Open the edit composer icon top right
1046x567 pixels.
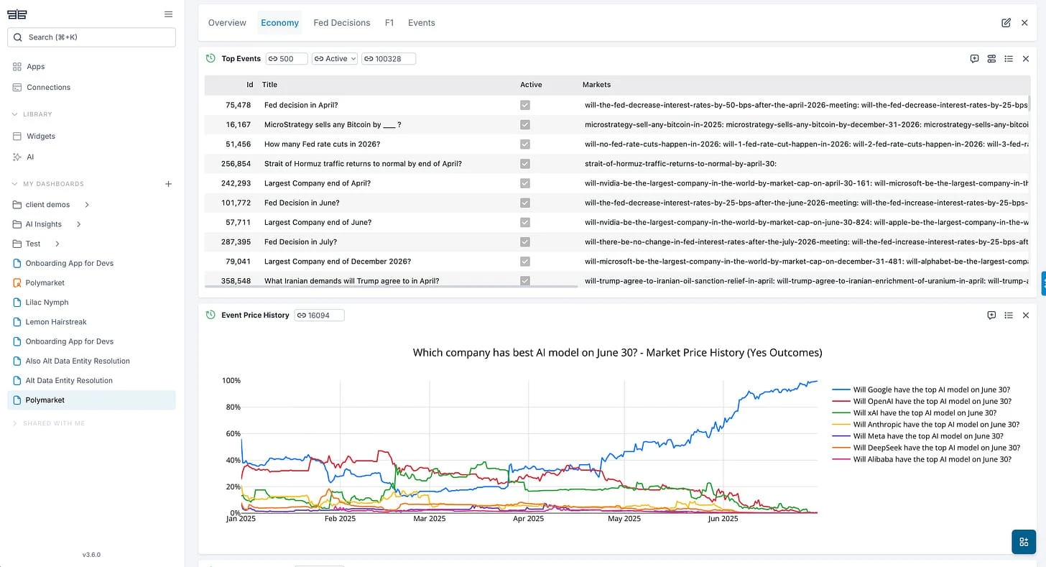(1006, 22)
